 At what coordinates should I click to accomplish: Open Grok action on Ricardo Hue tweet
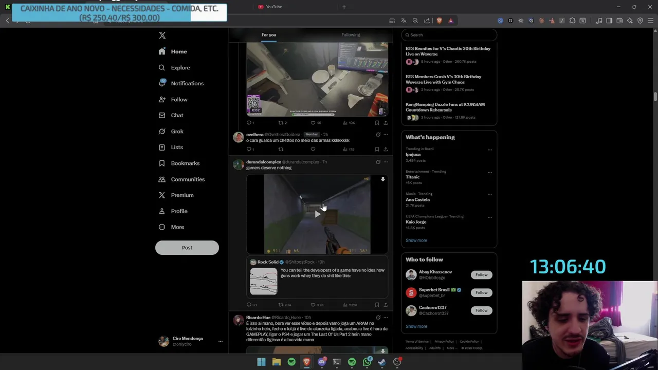(378, 318)
